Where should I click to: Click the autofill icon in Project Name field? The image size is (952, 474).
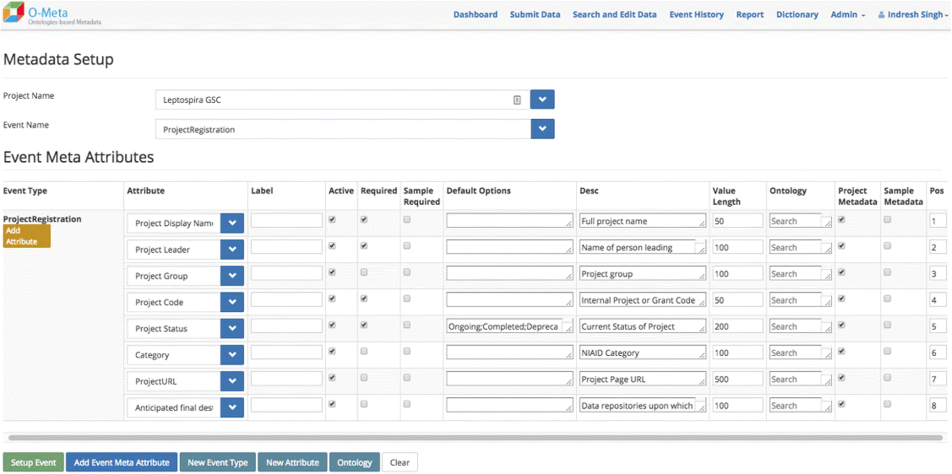[517, 100]
